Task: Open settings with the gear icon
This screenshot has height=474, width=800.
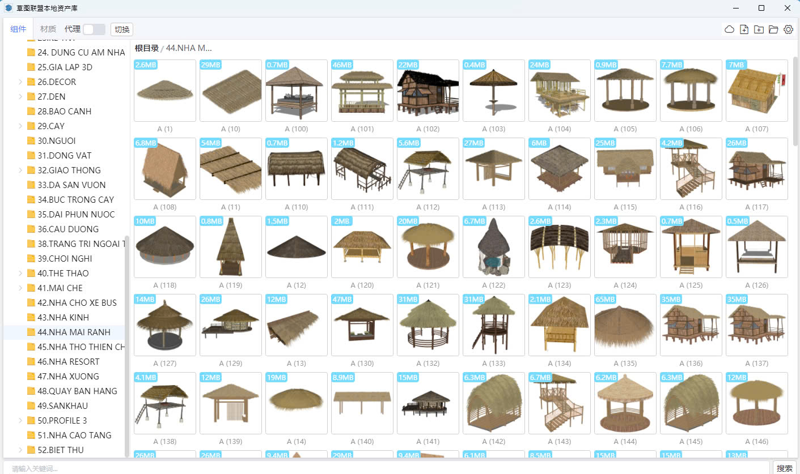Action: (788, 29)
